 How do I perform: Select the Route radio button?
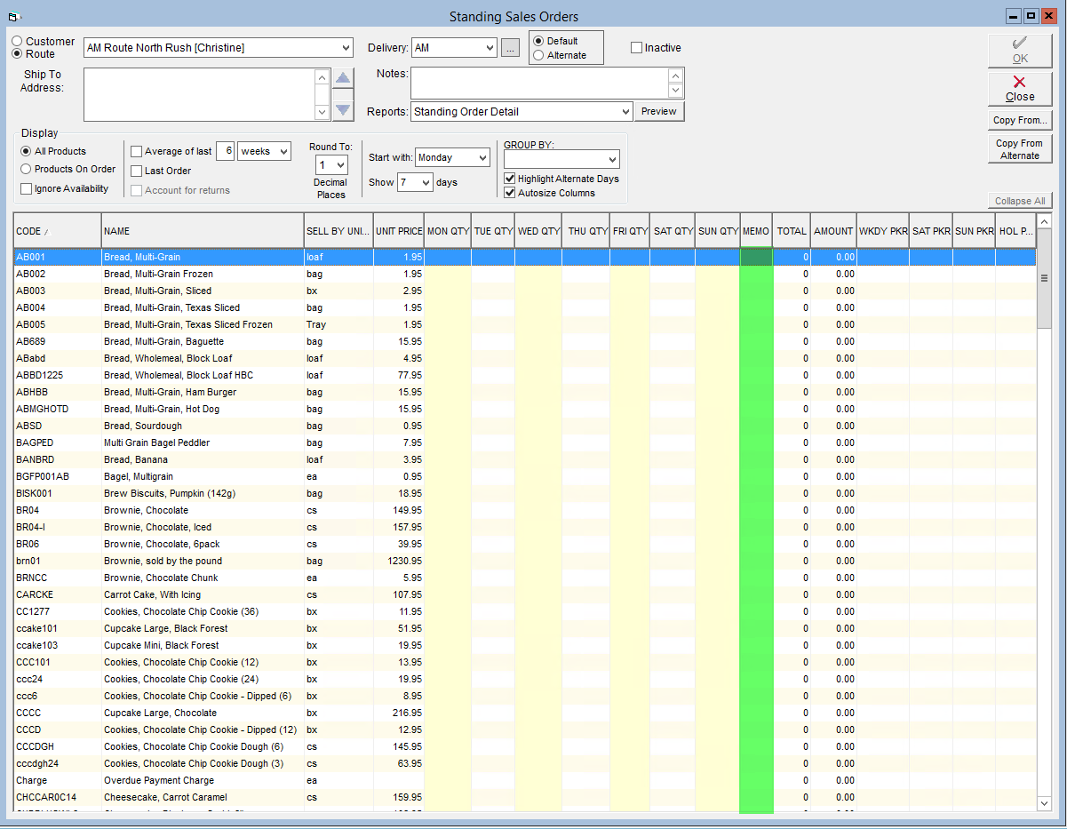point(18,54)
